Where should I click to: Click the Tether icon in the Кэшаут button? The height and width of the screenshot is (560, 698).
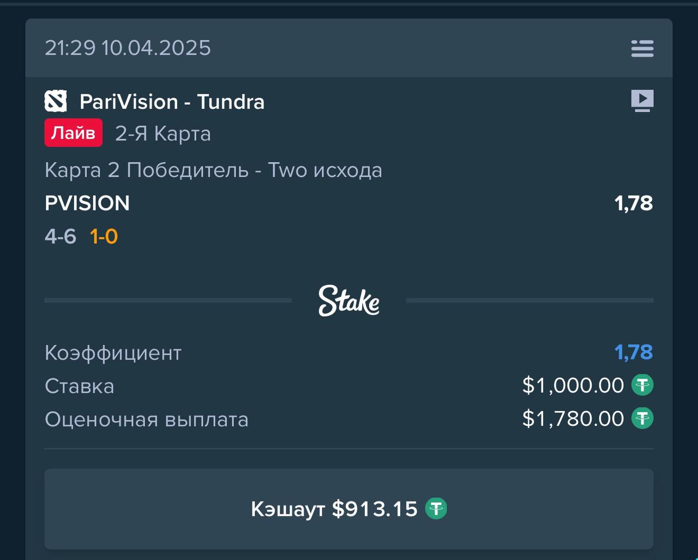pyautogui.click(x=436, y=509)
